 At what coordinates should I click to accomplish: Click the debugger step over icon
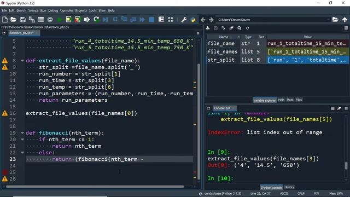[x=115, y=20]
